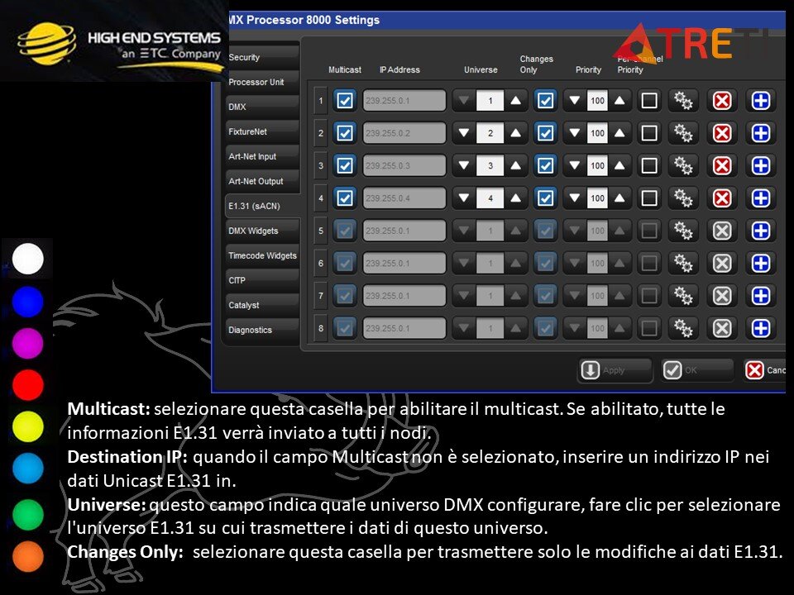This screenshot has height=595, width=794.
Task: Increase Universe value in row 2
Action: tap(515, 133)
